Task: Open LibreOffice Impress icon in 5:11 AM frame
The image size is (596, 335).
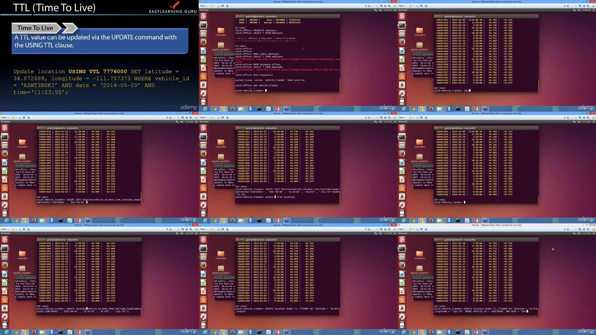Action: tap(203, 180)
